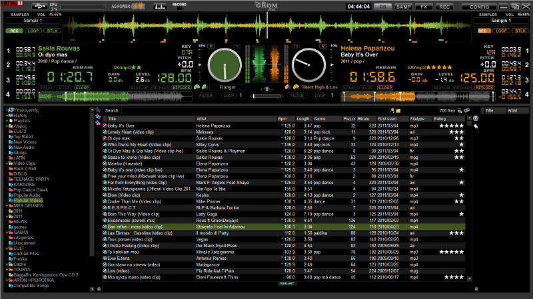Click the star favorite icon beside the folder tree
This screenshot has width=533, height=299.
pyautogui.click(x=98, y=110)
